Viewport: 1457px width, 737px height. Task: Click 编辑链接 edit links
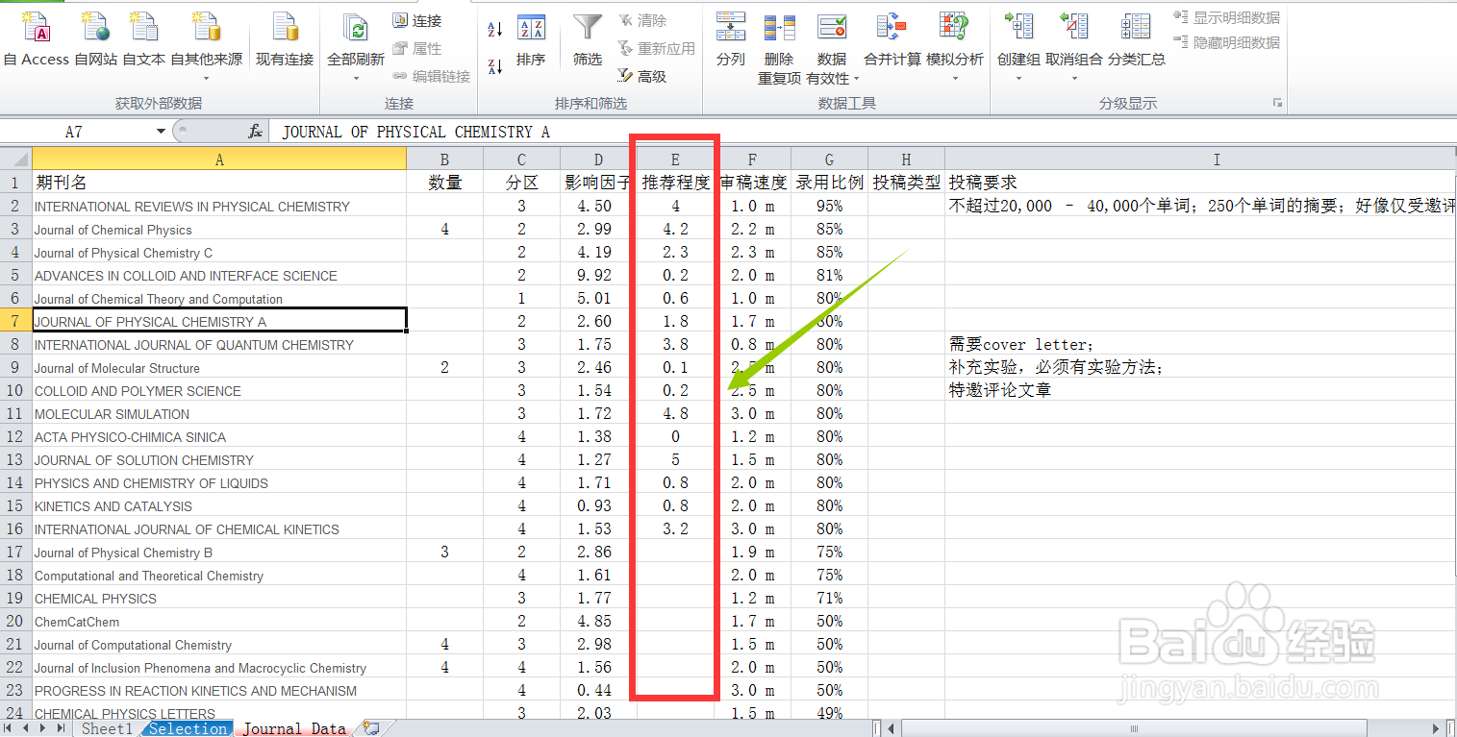(432, 76)
